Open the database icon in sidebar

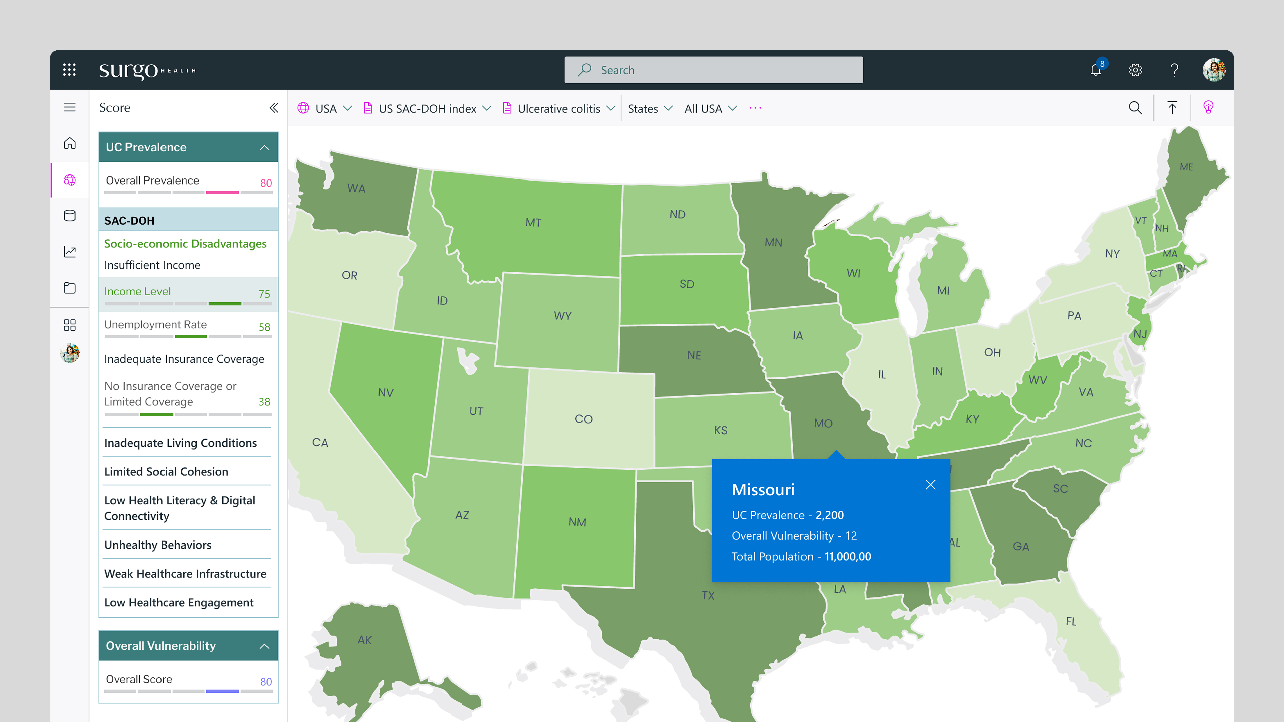pos(70,216)
